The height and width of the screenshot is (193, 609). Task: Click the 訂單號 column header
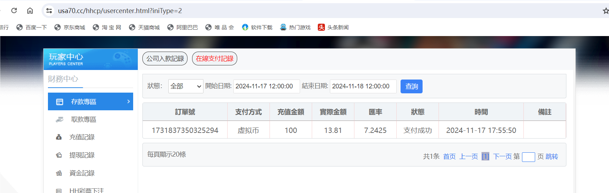tap(185, 112)
